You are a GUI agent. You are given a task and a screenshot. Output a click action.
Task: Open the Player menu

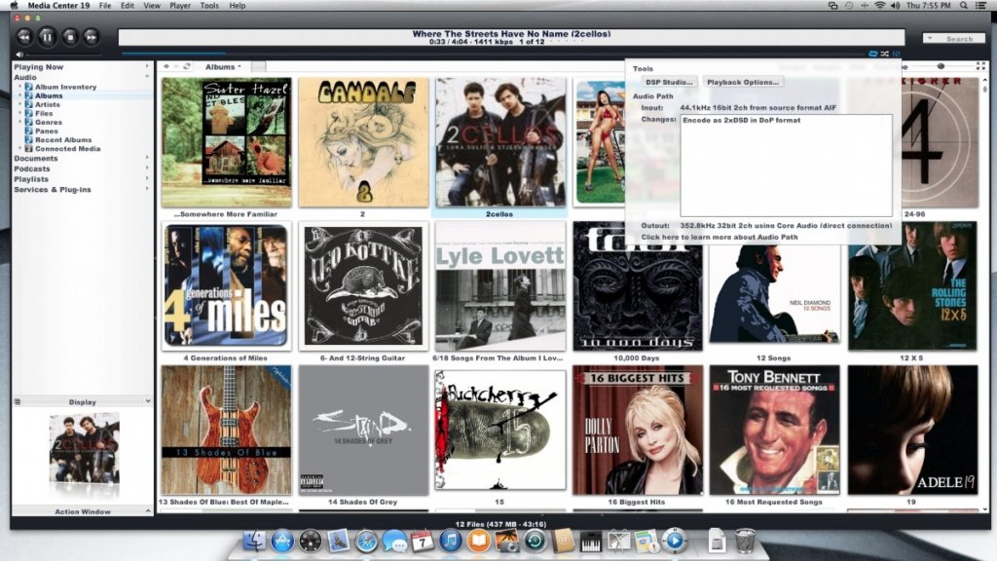click(180, 6)
